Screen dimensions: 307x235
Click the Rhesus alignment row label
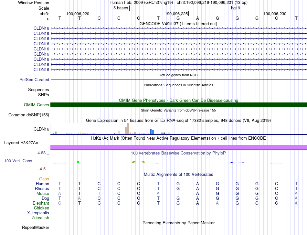pos(42,188)
